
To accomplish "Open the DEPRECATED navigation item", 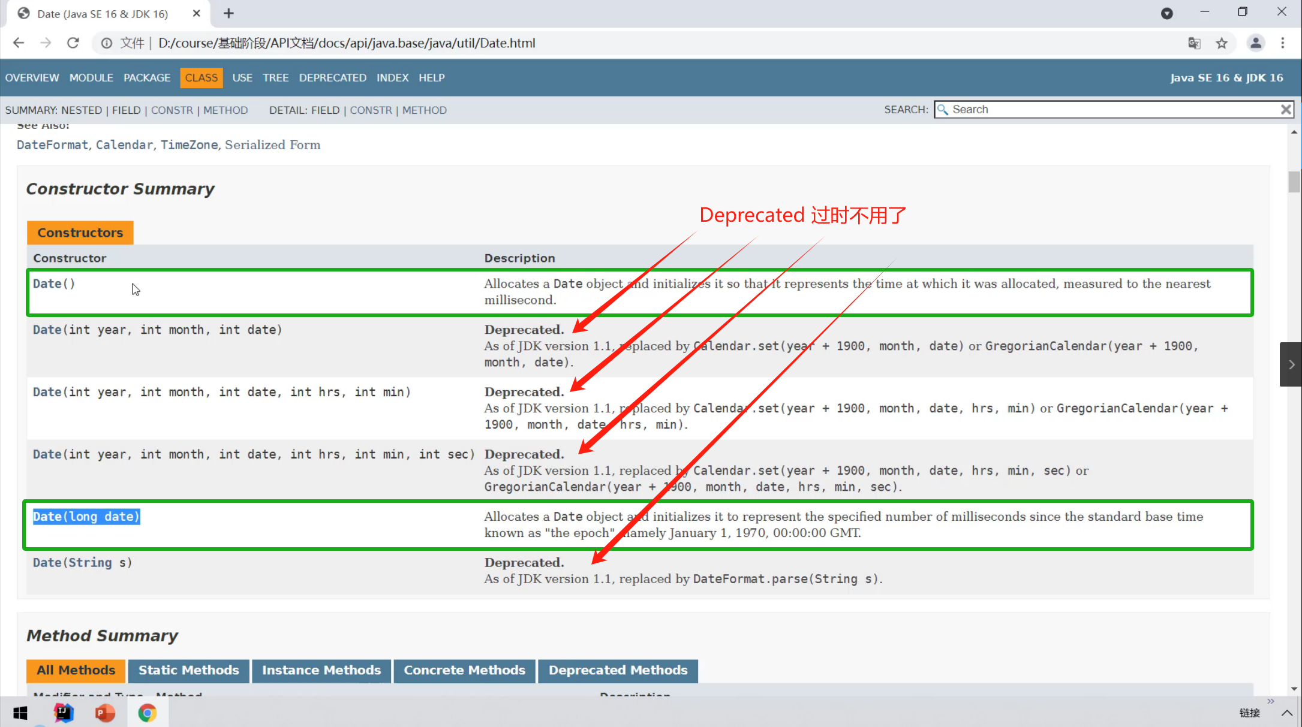I will tap(332, 78).
